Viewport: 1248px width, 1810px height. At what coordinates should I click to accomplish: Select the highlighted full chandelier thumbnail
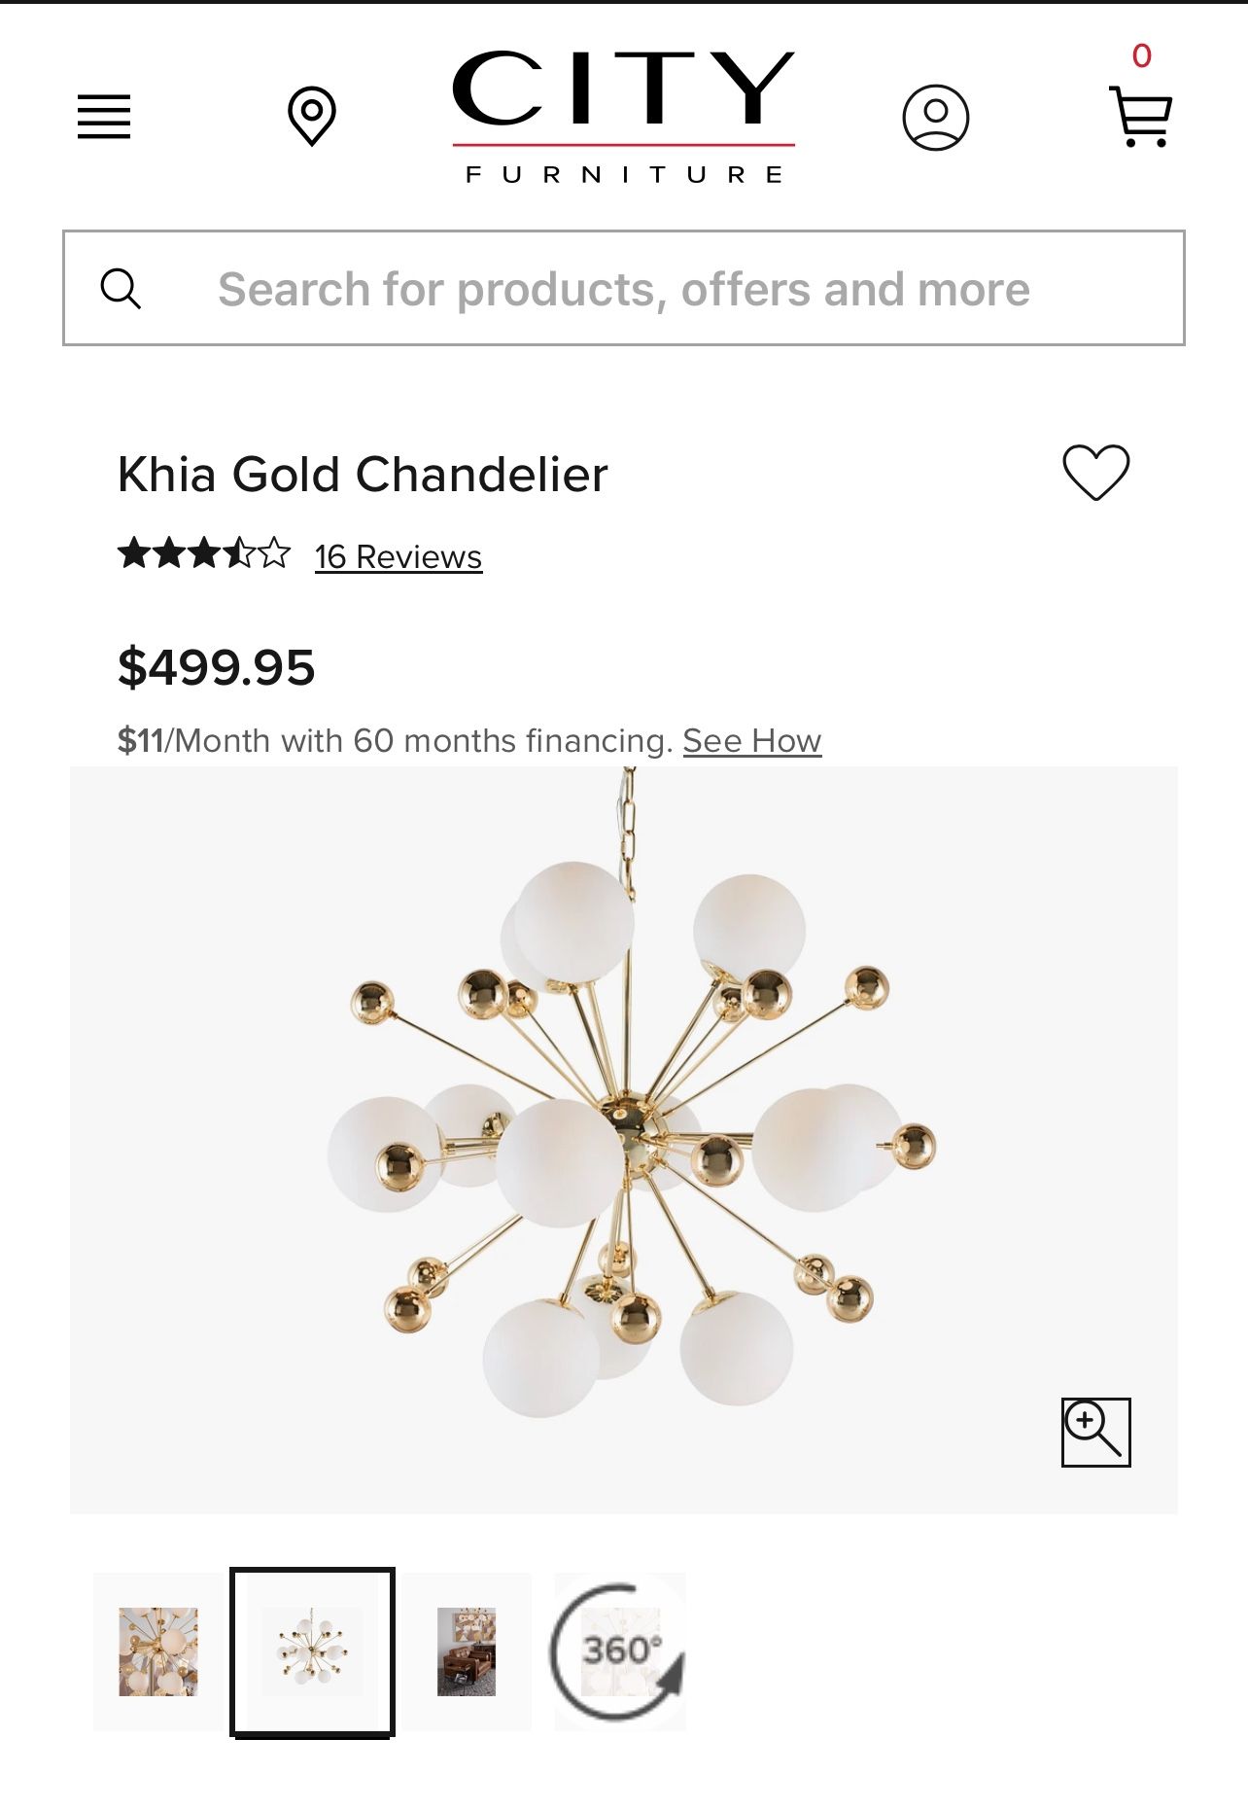312,1651
